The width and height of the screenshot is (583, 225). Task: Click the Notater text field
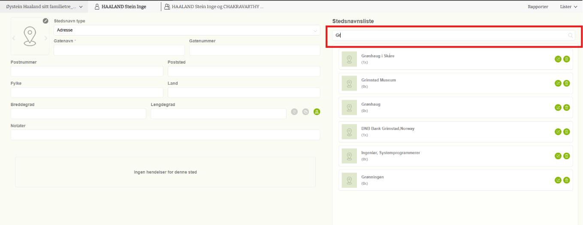(x=165, y=135)
